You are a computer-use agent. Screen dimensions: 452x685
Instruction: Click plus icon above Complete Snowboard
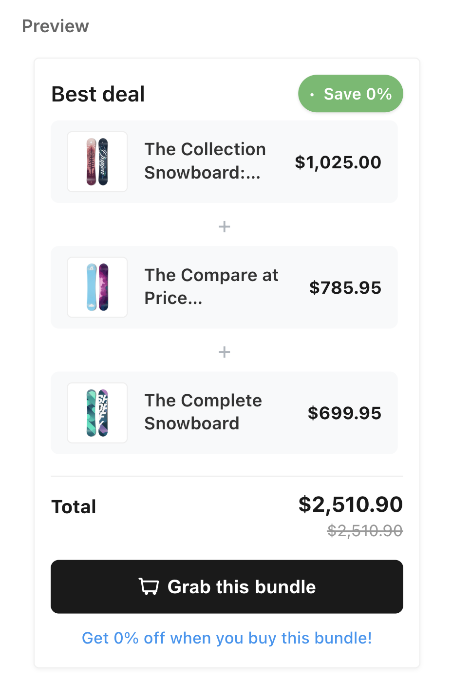224,352
